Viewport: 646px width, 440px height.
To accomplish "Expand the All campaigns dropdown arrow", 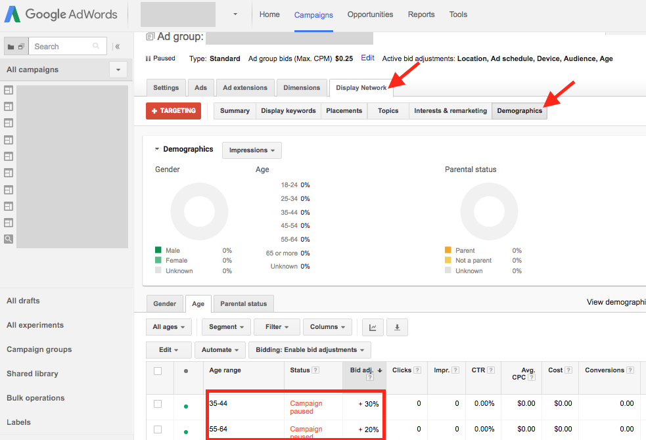I will coord(118,70).
